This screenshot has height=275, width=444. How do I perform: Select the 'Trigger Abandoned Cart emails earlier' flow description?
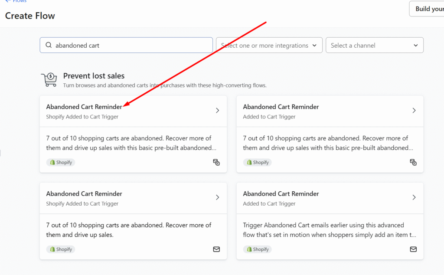click(330, 230)
